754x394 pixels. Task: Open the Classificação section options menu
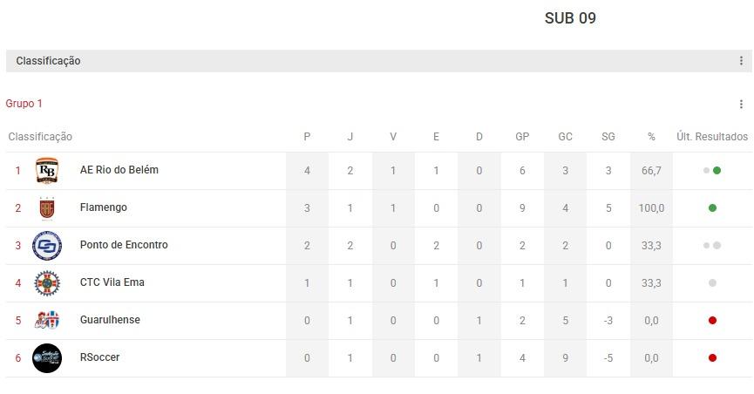point(741,61)
